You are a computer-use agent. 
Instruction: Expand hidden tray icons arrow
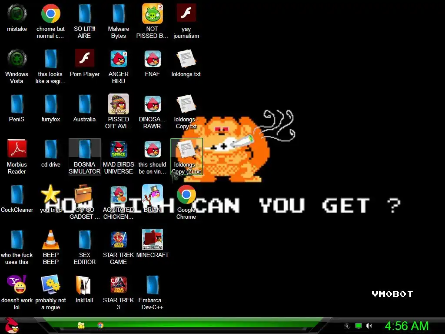click(347, 326)
